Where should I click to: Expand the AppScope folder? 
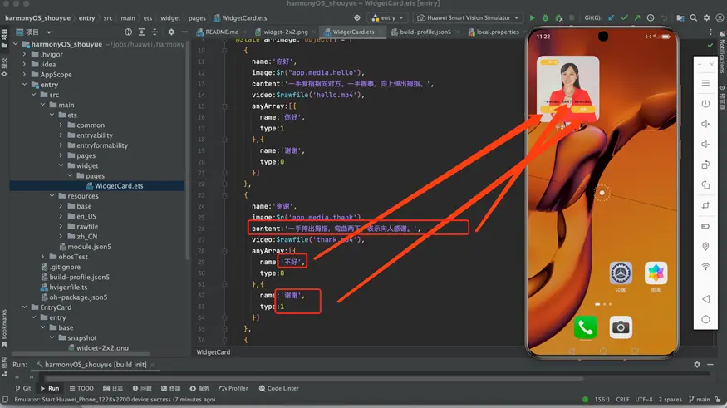pyautogui.click(x=25, y=74)
